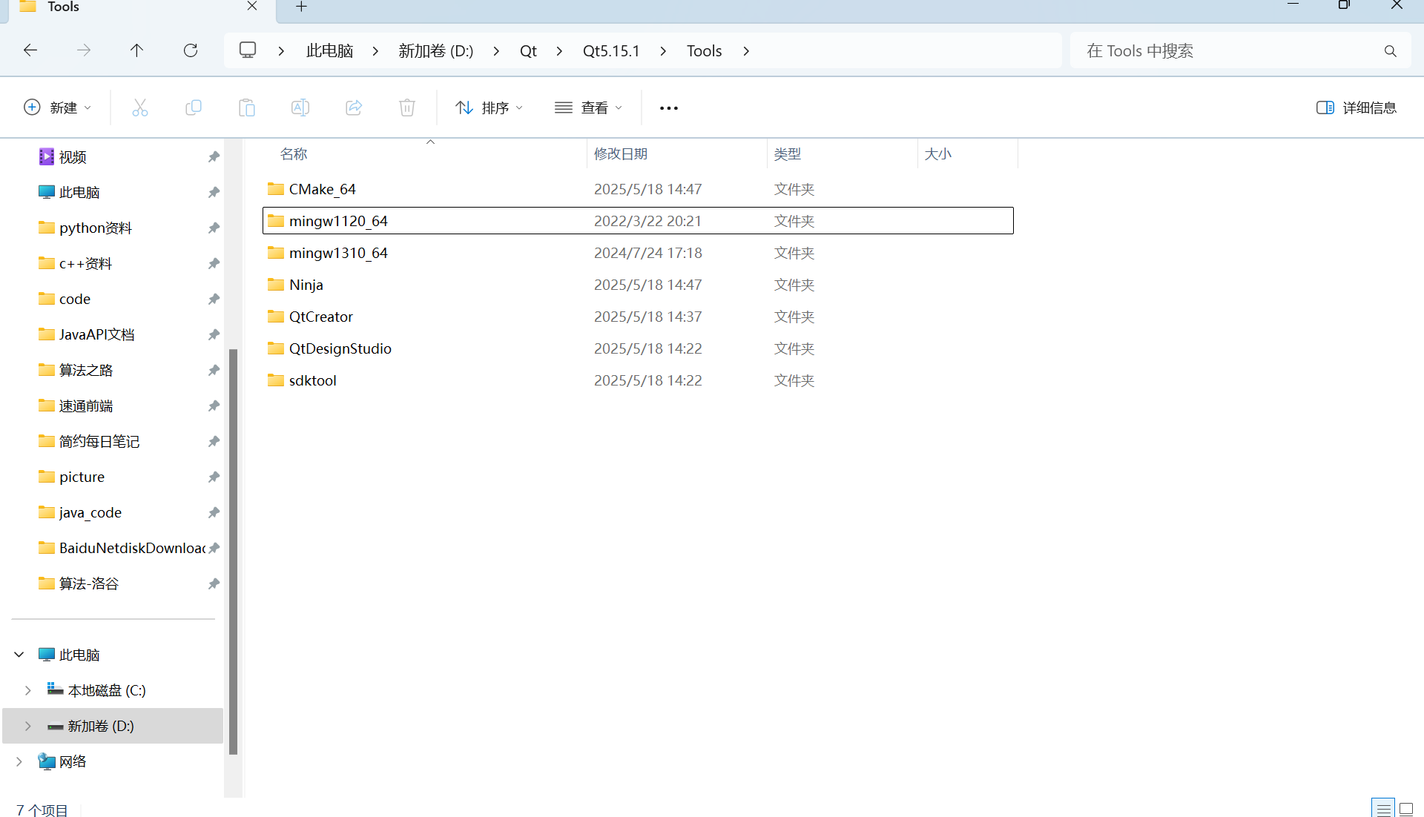
Task: Delete the mingw1120_64 folder
Action: [406, 107]
